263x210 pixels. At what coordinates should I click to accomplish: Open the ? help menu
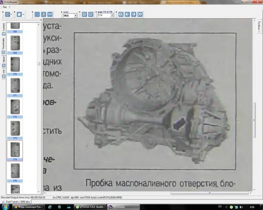pyautogui.click(x=10, y=7)
